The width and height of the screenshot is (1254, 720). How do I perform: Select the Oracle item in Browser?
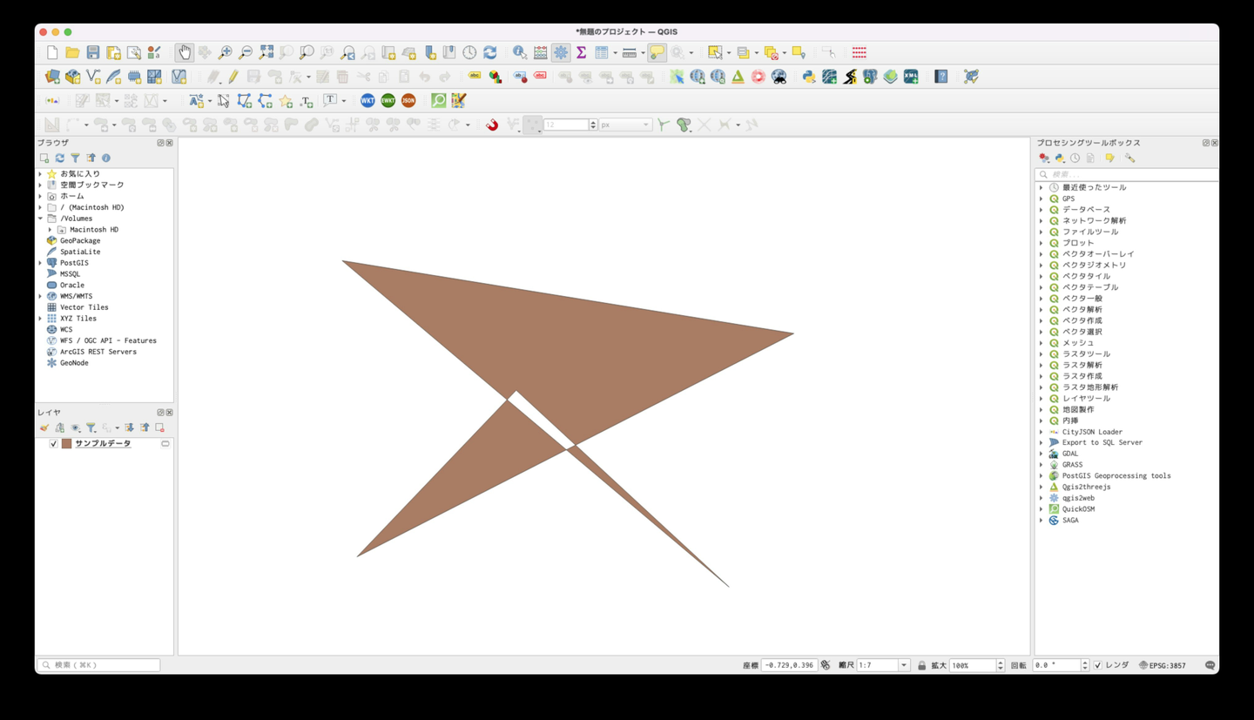pos(71,286)
